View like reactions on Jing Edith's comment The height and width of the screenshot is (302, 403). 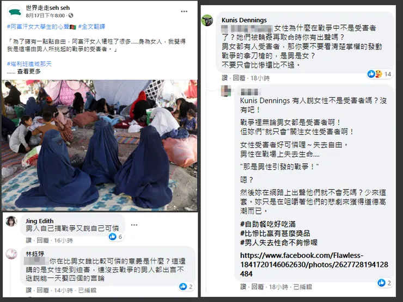115,237
